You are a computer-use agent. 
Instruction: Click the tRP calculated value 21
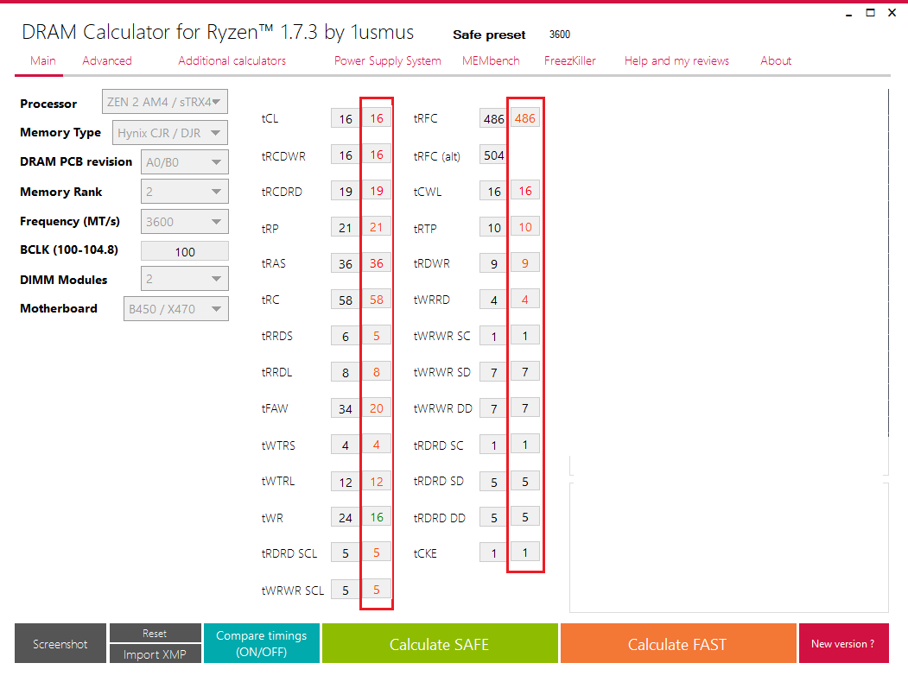pos(346,228)
